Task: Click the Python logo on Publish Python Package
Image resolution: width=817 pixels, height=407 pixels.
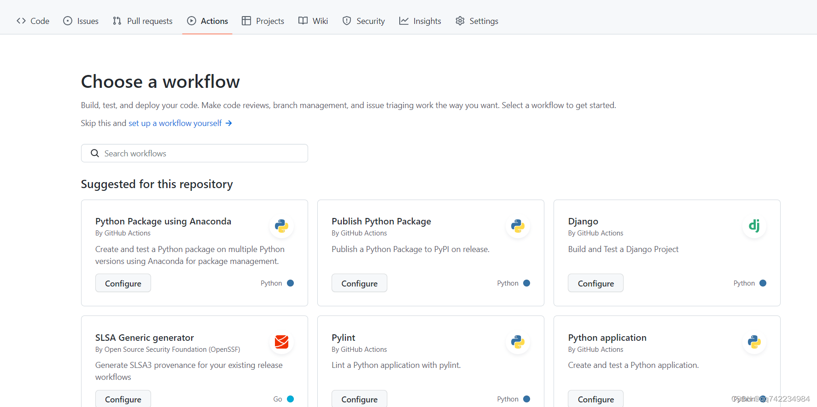Action: pos(518,226)
